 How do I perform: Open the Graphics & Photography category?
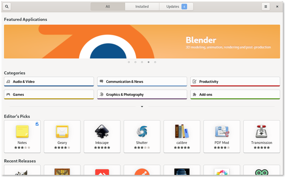(142, 94)
